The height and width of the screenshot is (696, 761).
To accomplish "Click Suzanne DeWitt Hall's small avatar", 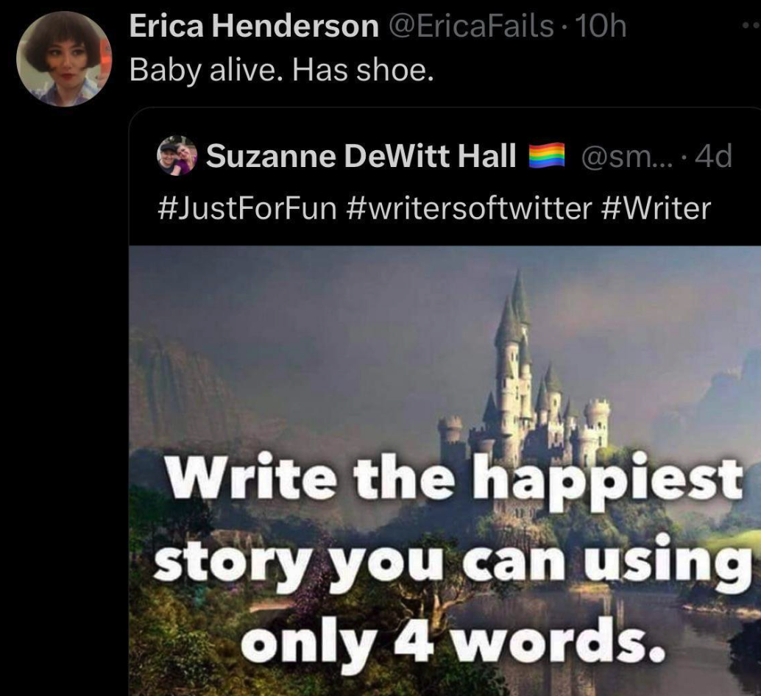I will 177,155.
